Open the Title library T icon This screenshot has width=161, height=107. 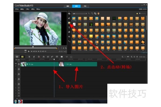tap(69, 28)
